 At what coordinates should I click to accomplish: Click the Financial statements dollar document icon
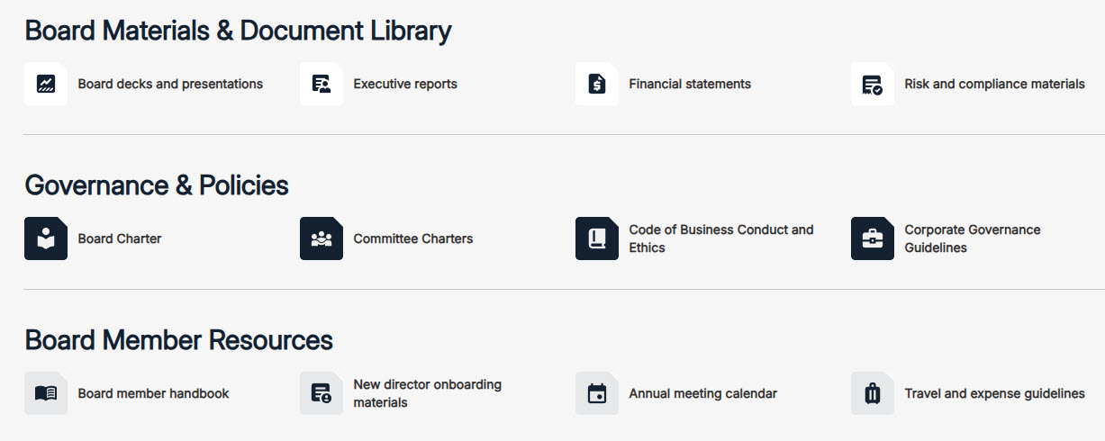pos(597,84)
